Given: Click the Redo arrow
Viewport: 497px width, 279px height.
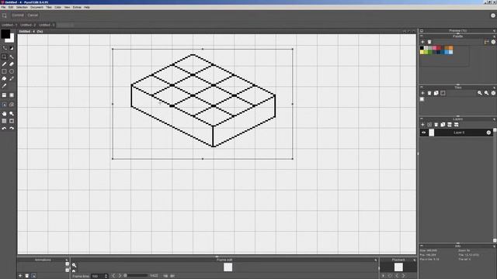Looking at the screenshot, I should [12, 129].
